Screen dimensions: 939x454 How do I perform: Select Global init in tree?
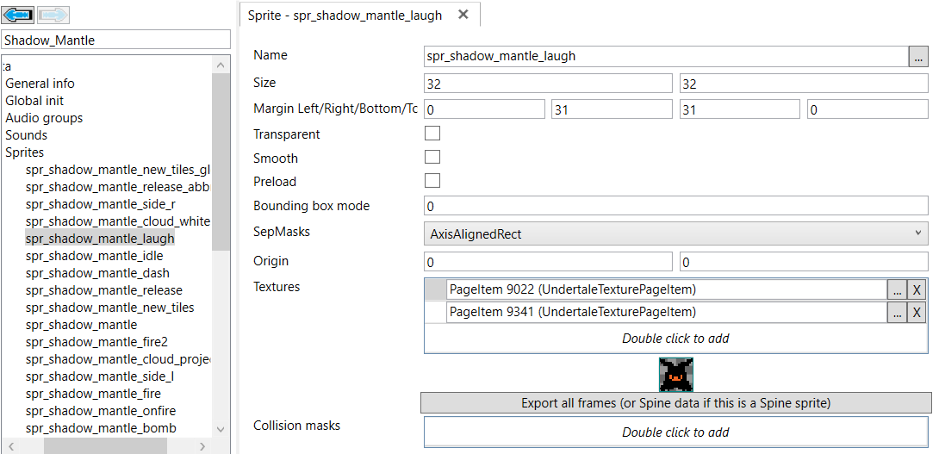pyautogui.click(x=34, y=101)
